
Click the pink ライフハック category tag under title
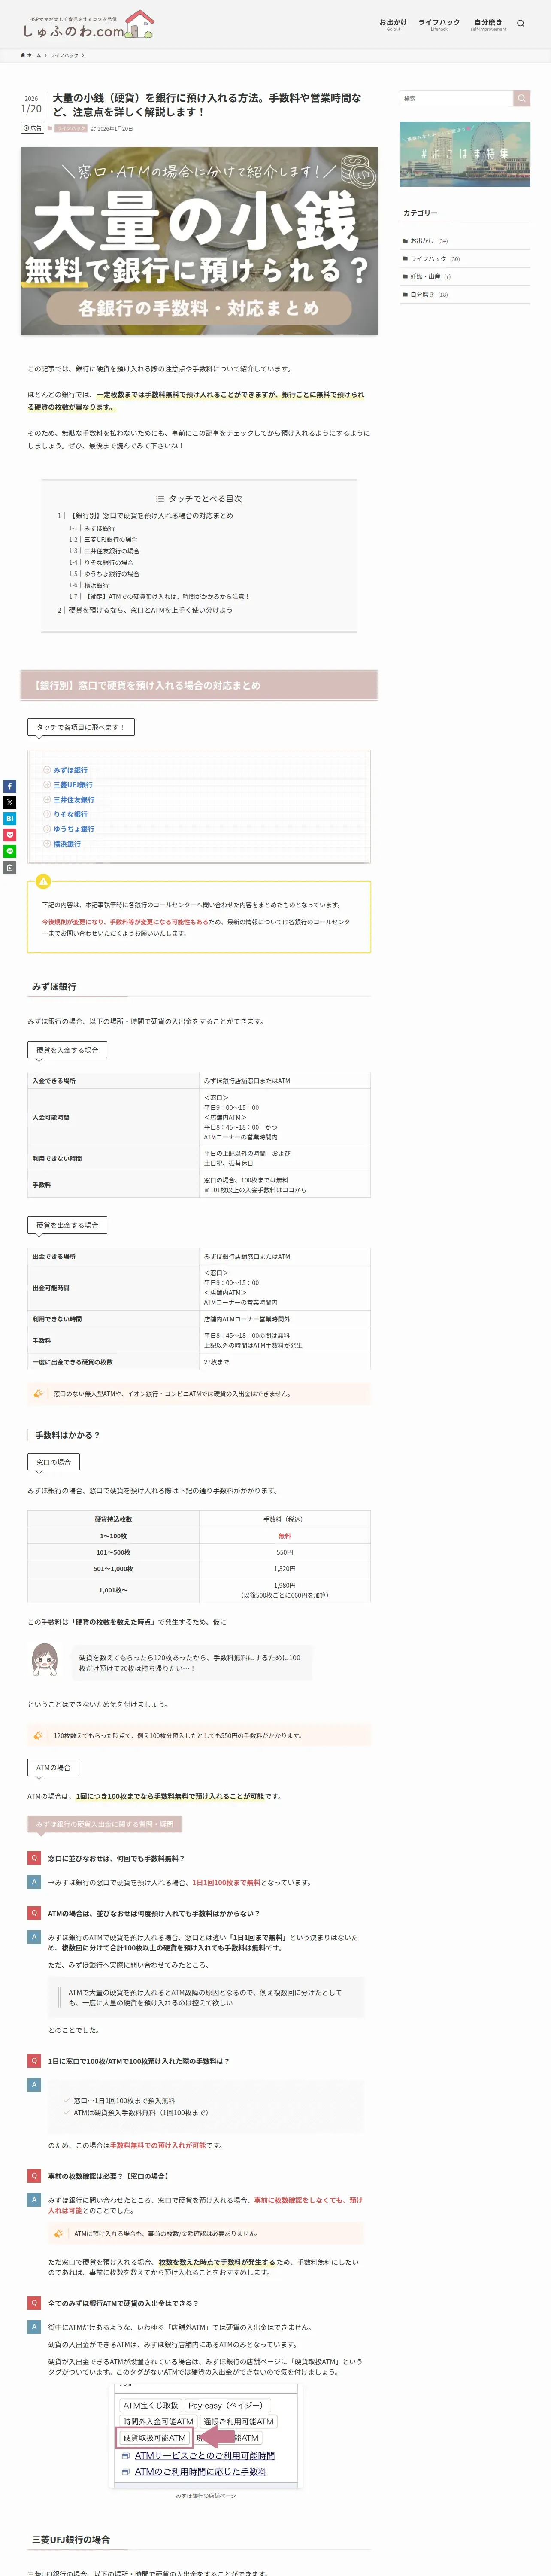[71, 129]
